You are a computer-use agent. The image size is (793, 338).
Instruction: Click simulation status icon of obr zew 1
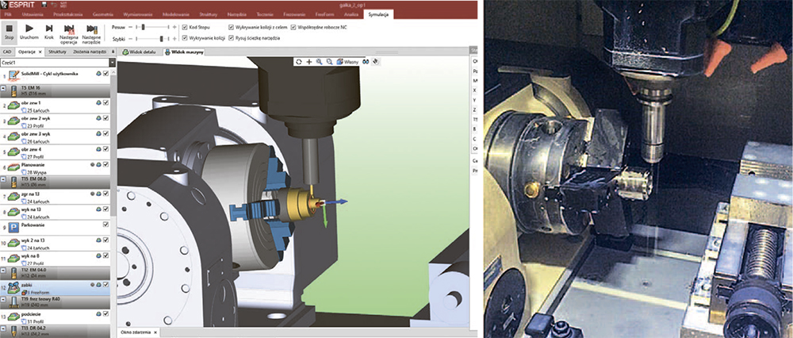98,102
